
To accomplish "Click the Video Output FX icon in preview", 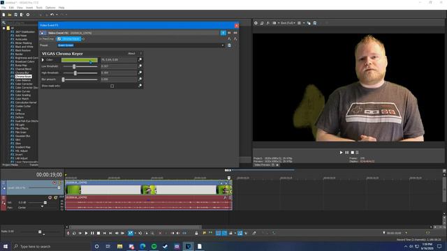I will (x=268, y=23).
